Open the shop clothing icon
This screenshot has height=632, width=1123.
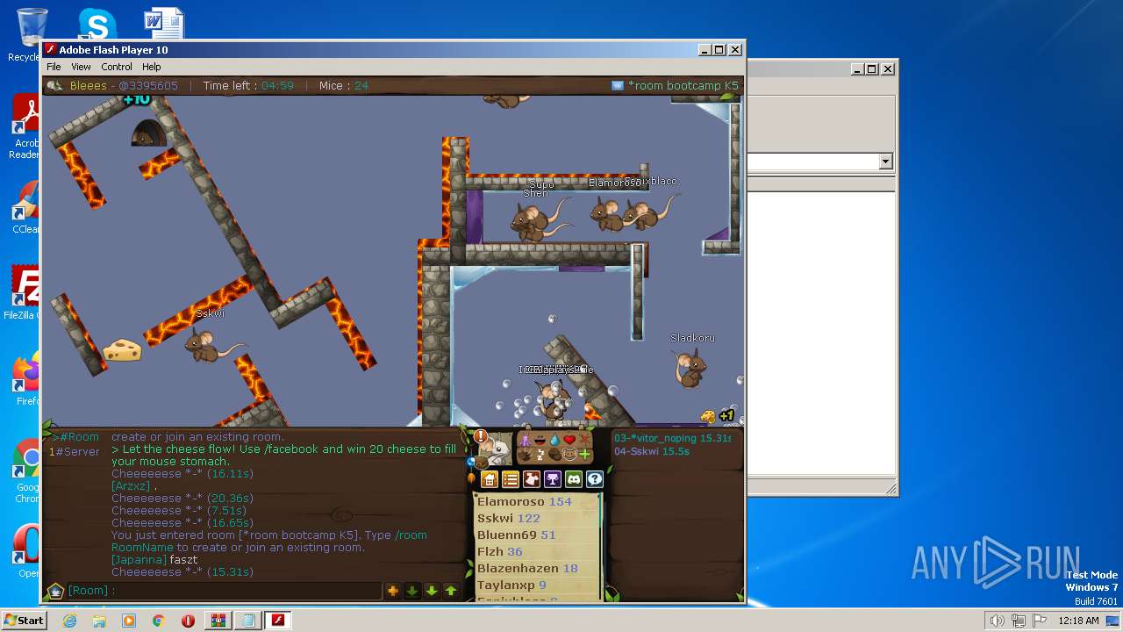[532, 479]
